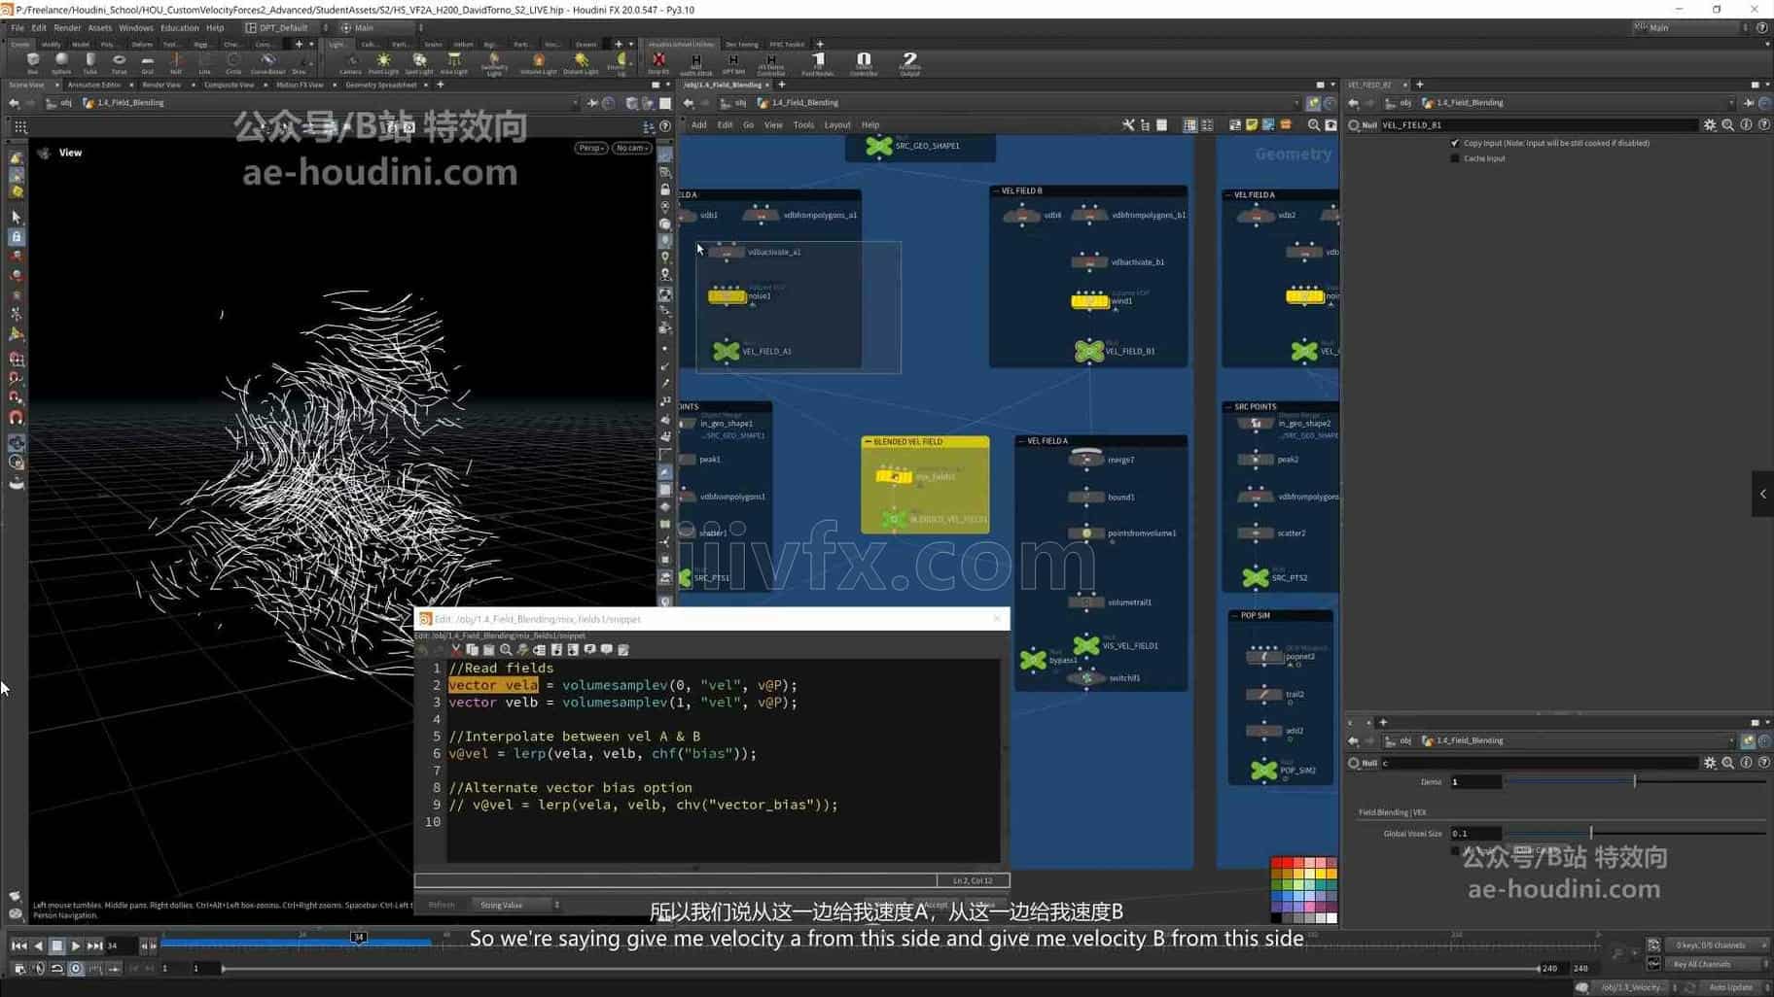Open the Auto Update mode dropdown
The image size is (1774, 997).
coord(1733,987)
